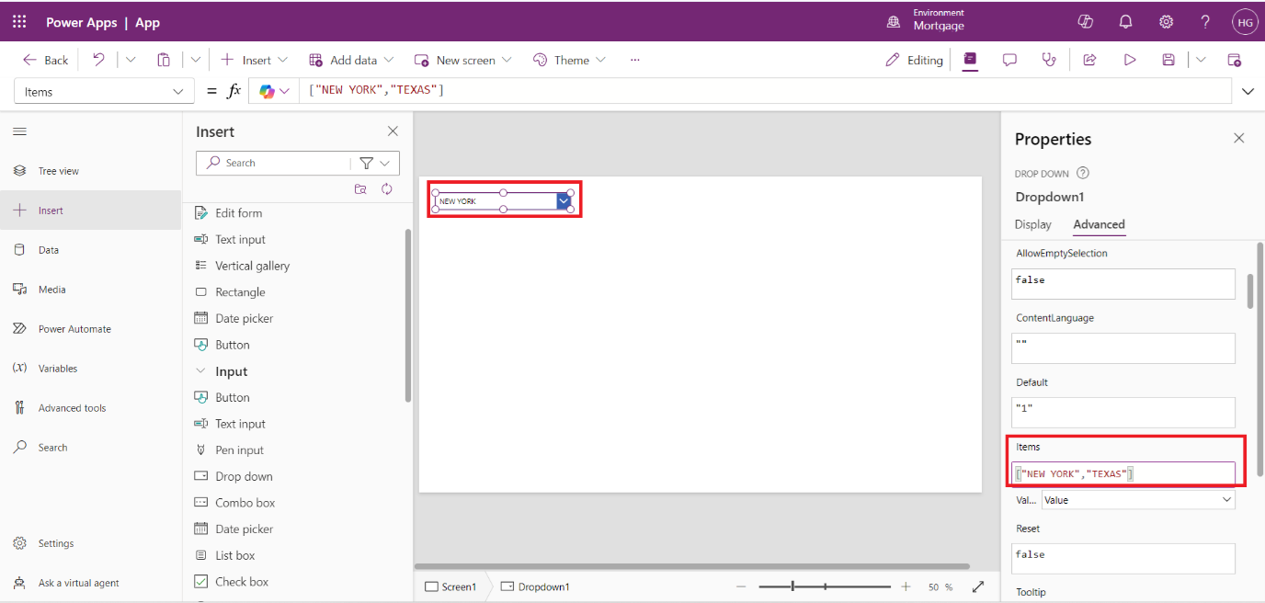Open the Copilot icon in header

pyautogui.click(x=1085, y=22)
